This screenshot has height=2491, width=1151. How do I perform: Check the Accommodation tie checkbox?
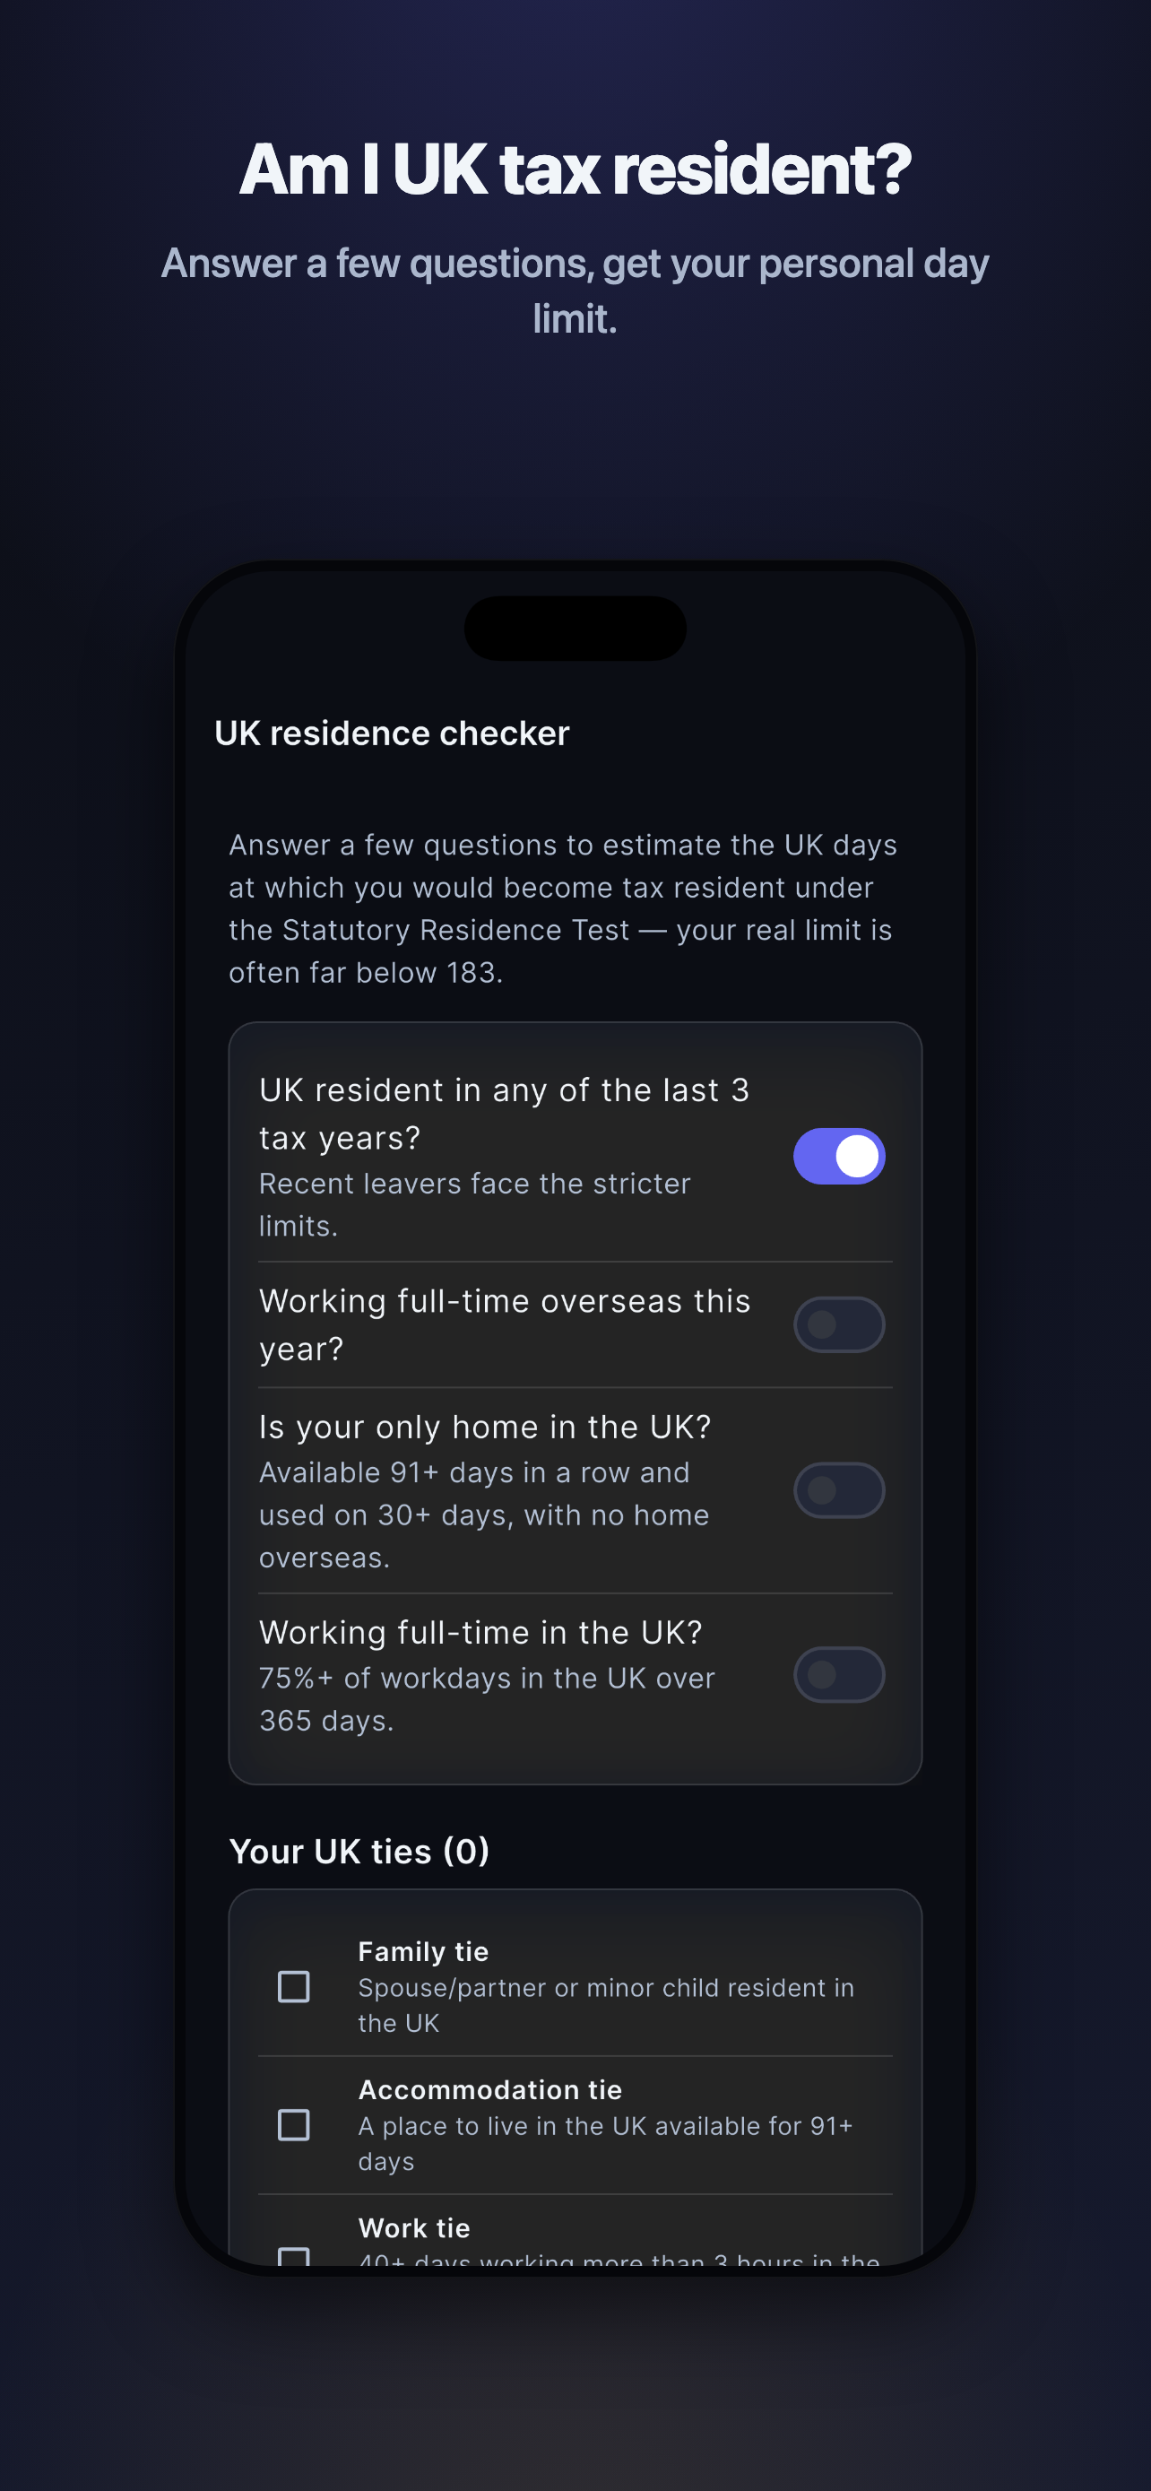pos(294,2124)
